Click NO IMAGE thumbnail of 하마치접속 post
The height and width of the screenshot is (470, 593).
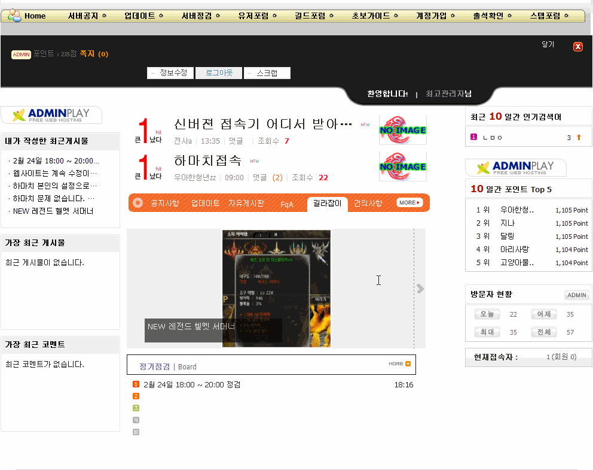(x=403, y=166)
